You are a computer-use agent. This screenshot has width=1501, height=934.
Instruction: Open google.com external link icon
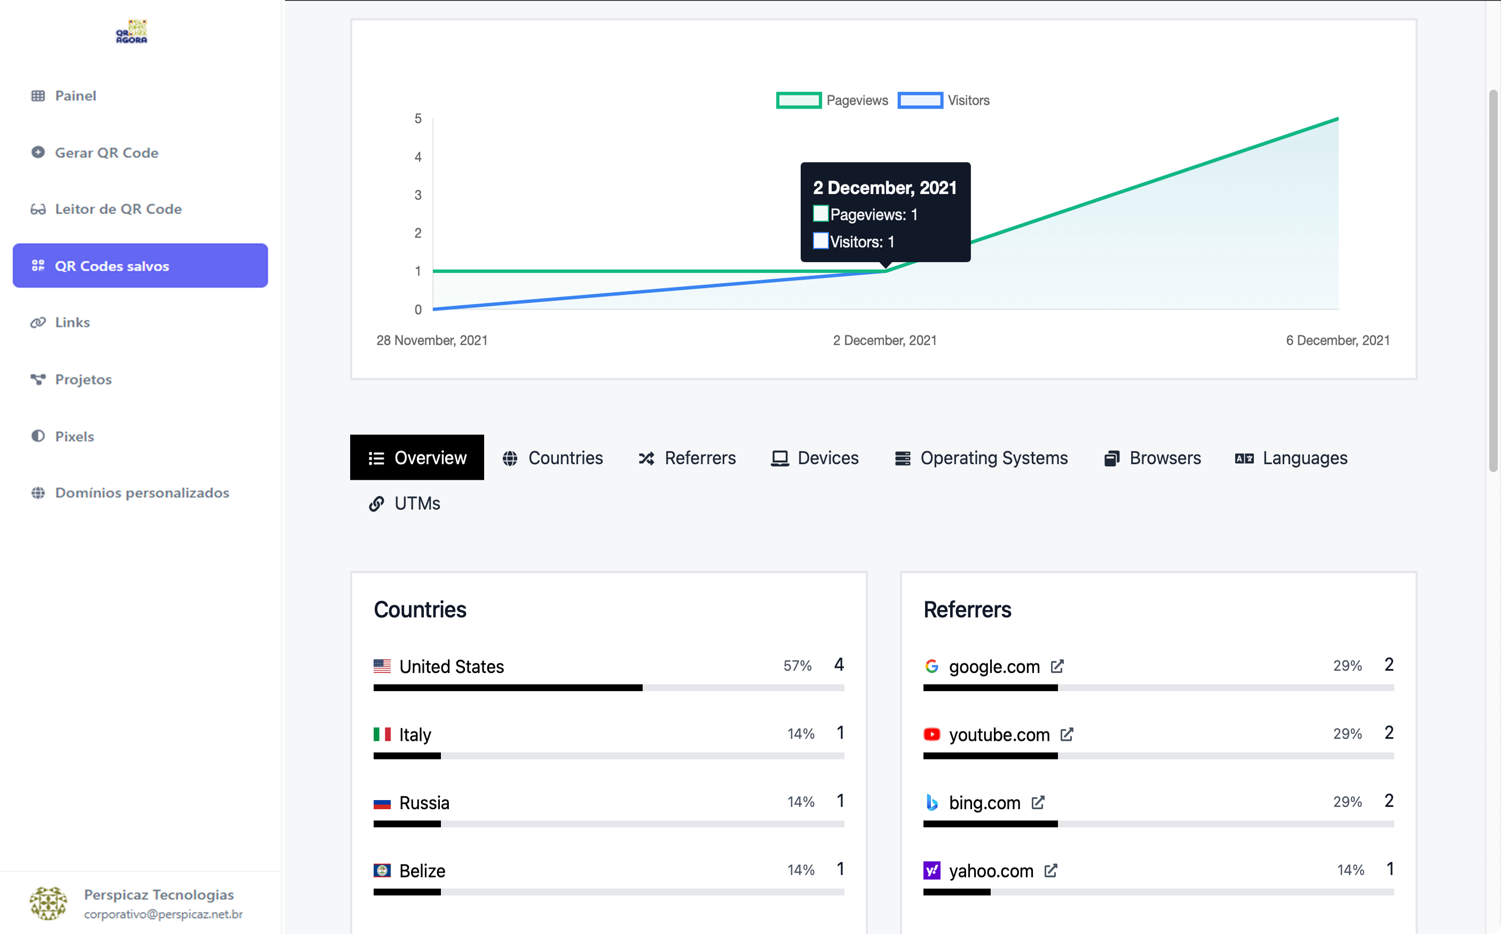[x=1057, y=667]
